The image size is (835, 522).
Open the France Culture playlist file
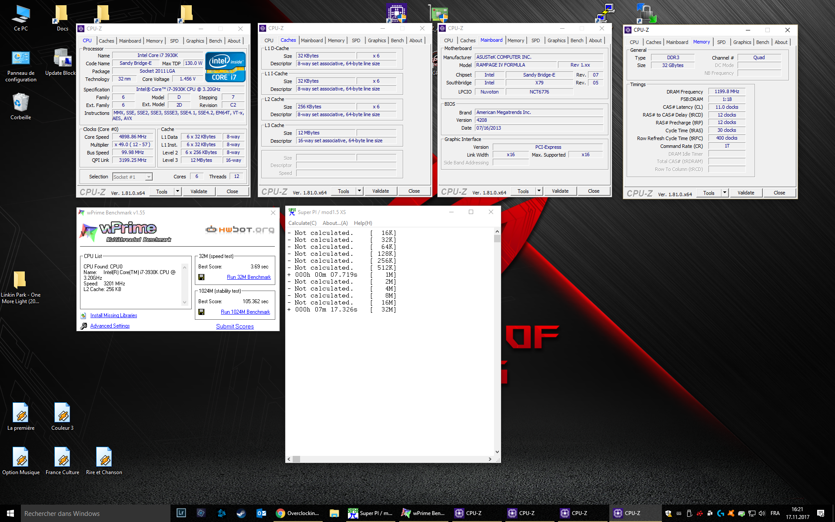[x=62, y=461]
